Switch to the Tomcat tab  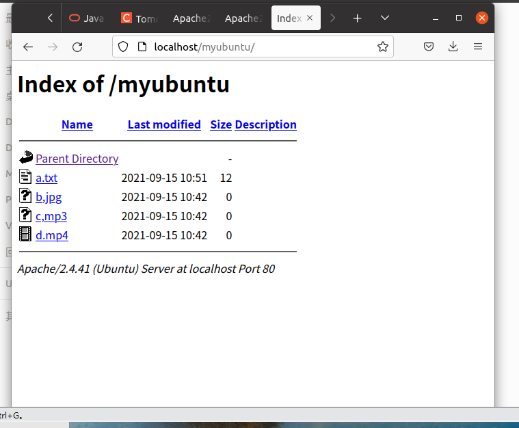point(140,18)
